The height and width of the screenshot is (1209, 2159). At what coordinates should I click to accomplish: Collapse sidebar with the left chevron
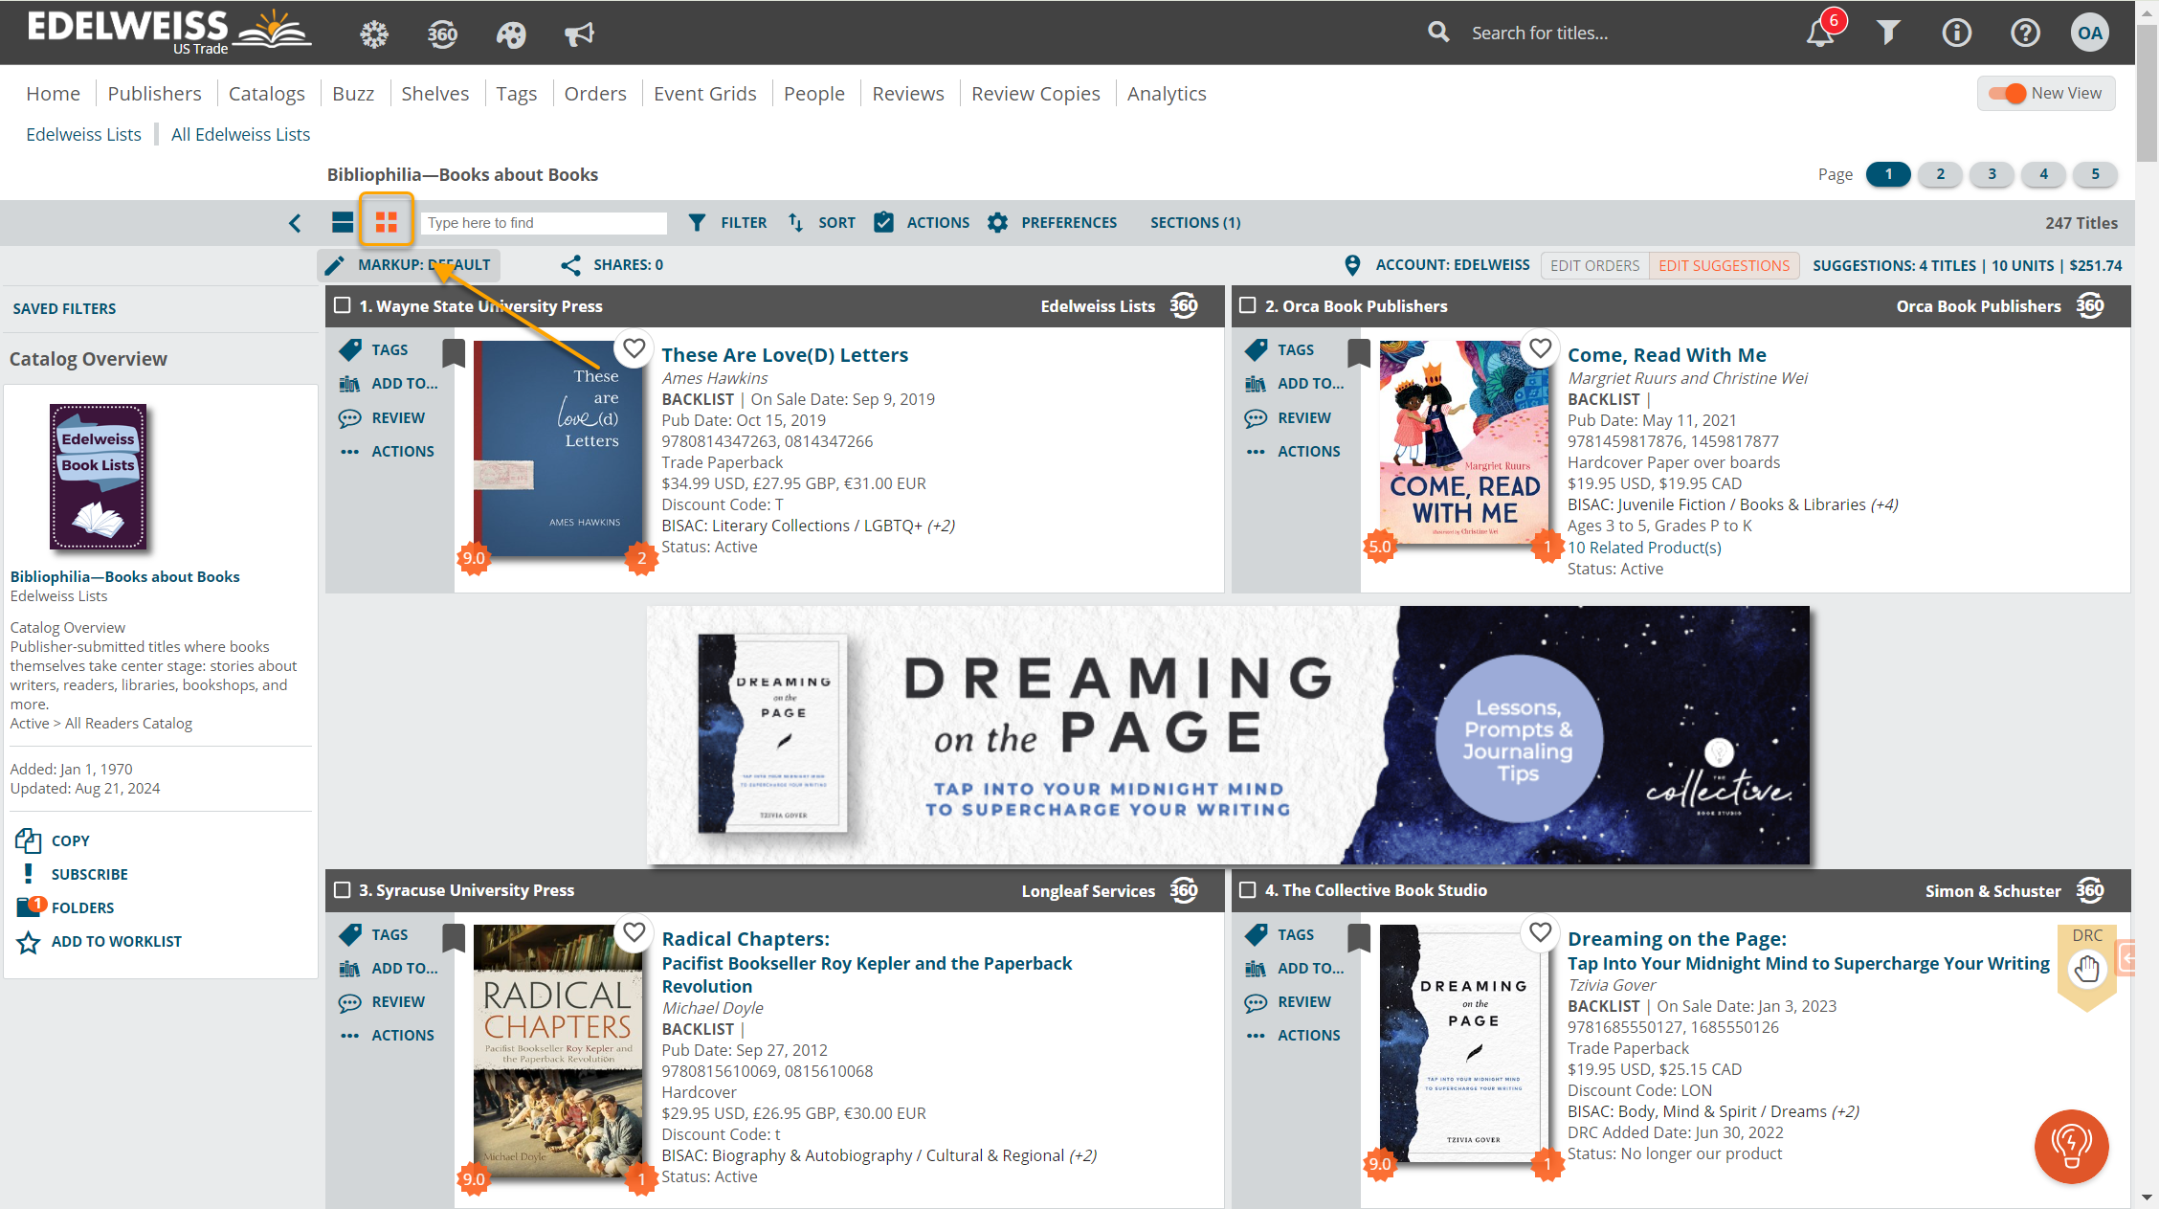(295, 223)
